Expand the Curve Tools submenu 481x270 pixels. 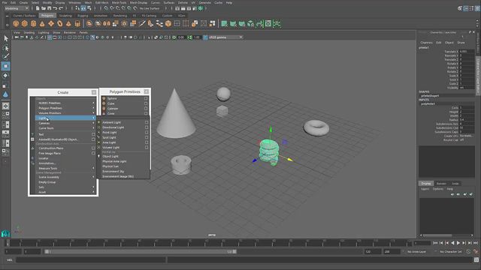[65, 128]
